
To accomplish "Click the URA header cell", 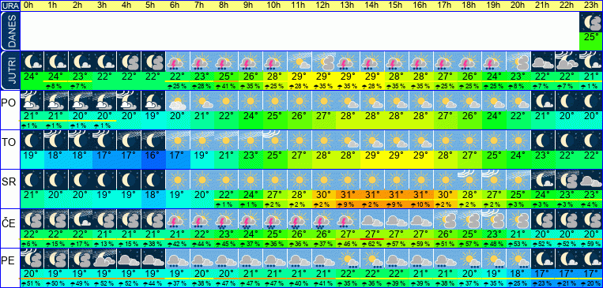I will pyautogui.click(x=9, y=6).
